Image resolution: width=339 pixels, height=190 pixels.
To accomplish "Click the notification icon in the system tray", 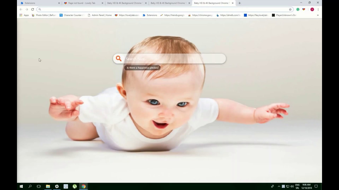I will pyautogui.click(x=316, y=186).
